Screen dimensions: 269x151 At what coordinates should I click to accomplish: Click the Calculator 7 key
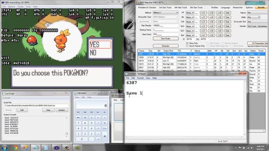coord(79,123)
